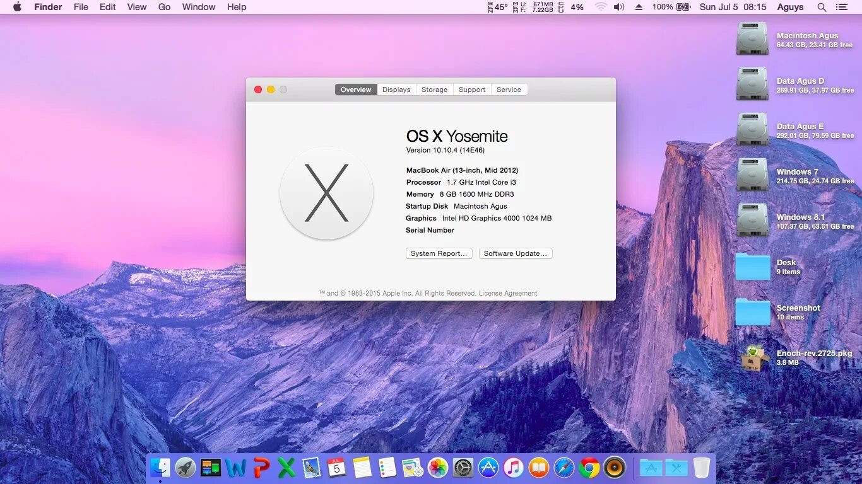Screen dimensions: 862x484
Task: Click the eject menu bar icon
Action: pos(639,7)
